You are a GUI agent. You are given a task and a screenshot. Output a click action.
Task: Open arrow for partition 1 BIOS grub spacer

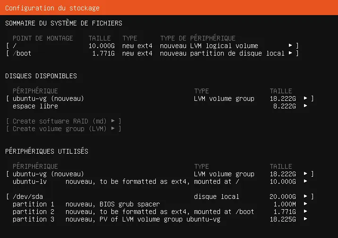pyautogui.click(x=305, y=204)
